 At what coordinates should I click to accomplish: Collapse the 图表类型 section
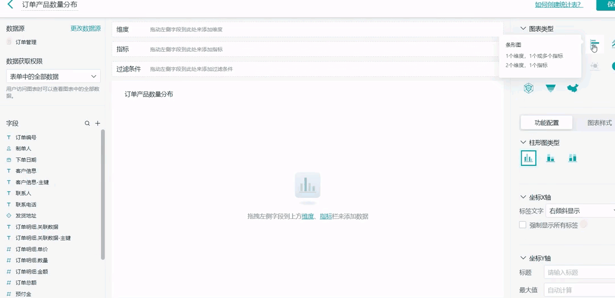click(523, 29)
